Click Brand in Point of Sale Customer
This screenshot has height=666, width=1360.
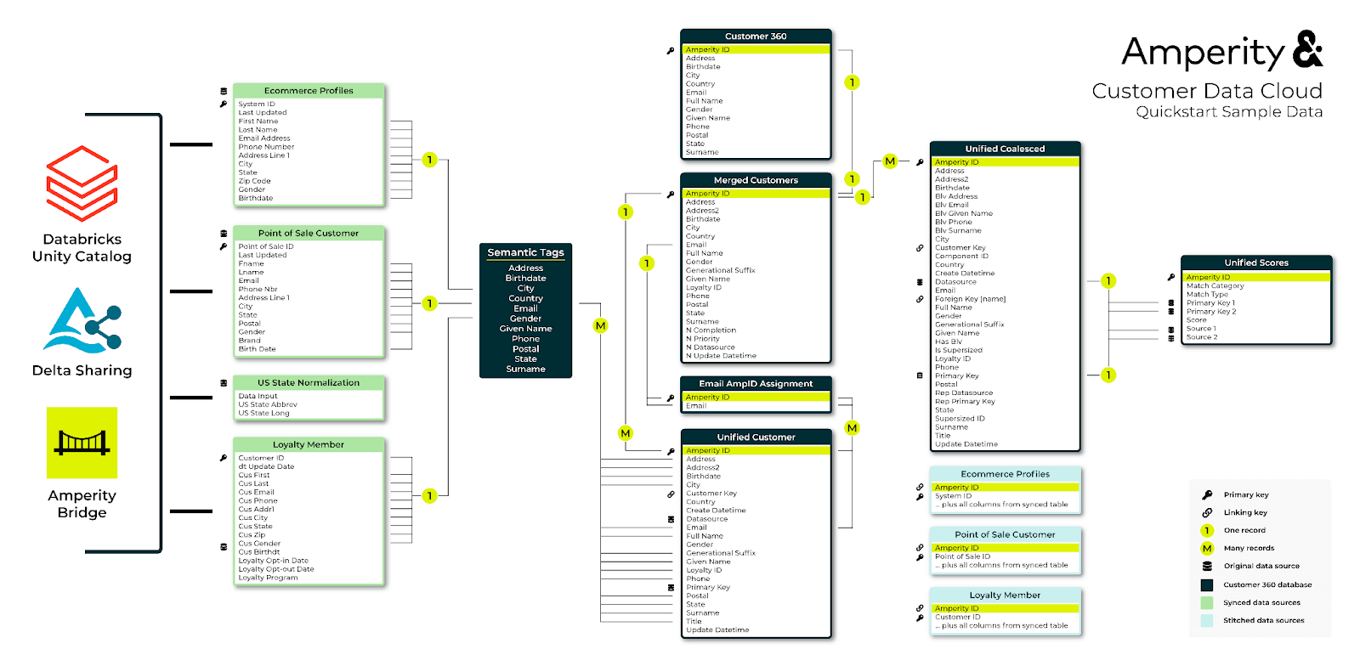coord(248,341)
